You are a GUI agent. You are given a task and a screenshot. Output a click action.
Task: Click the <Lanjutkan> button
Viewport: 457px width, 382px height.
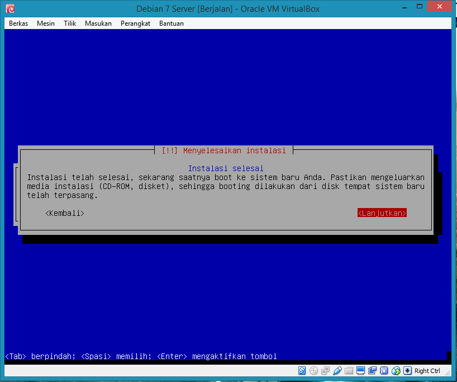click(x=382, y=213)
